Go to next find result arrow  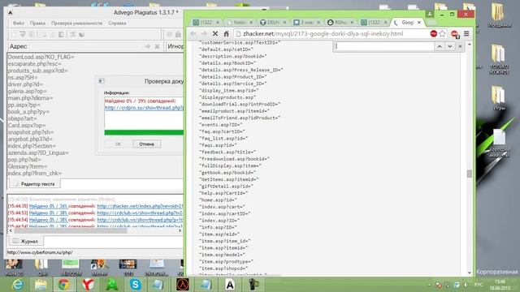449,46
